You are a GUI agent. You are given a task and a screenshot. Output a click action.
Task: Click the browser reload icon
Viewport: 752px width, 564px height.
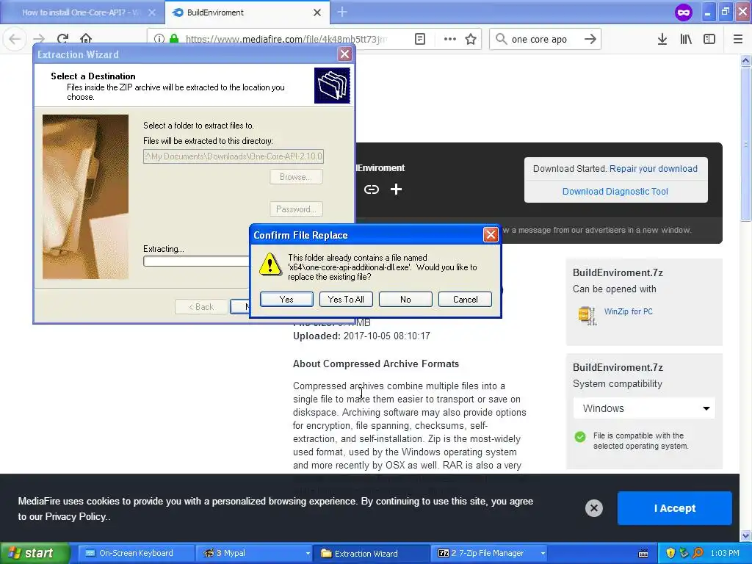62,39
